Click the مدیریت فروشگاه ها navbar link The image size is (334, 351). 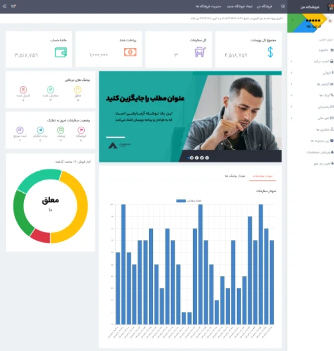pos(208,6)
